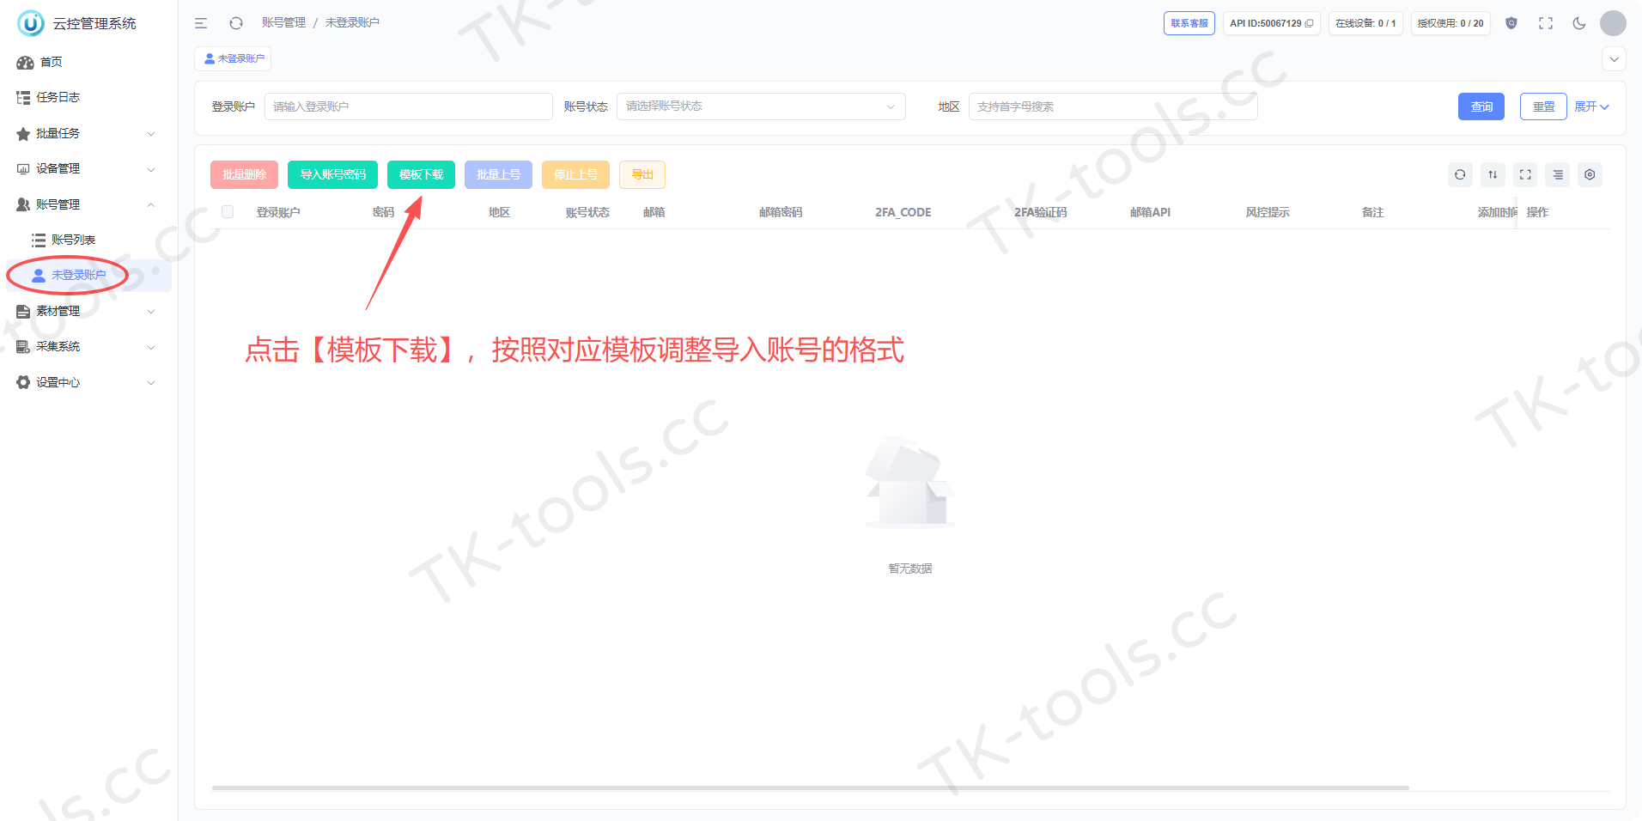
Task: Click 批量上号 batch login button
Action: 498,174
